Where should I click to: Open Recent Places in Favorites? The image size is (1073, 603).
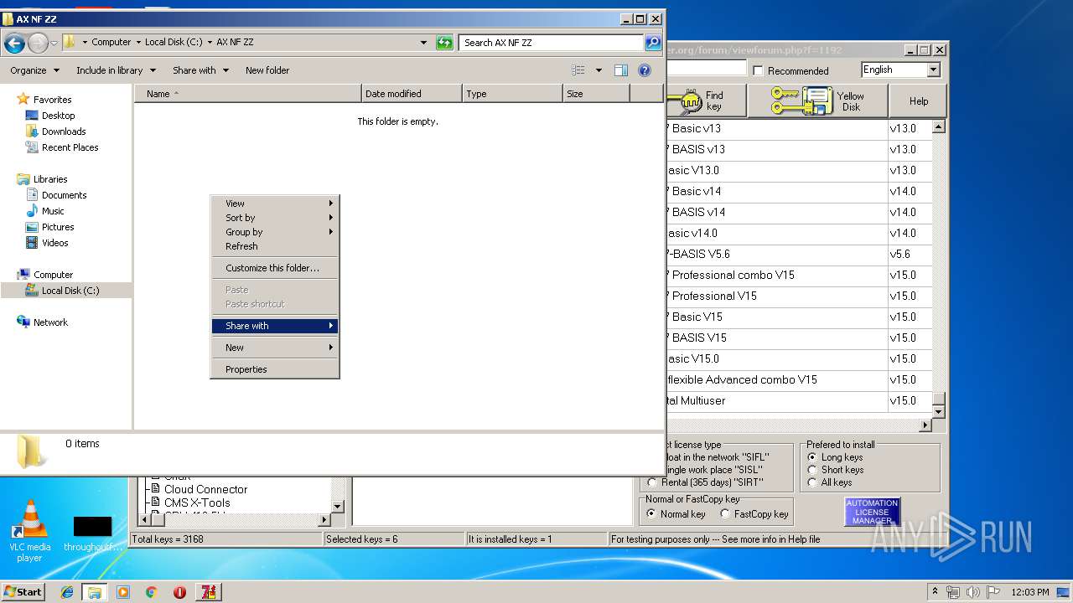point(70,147)
